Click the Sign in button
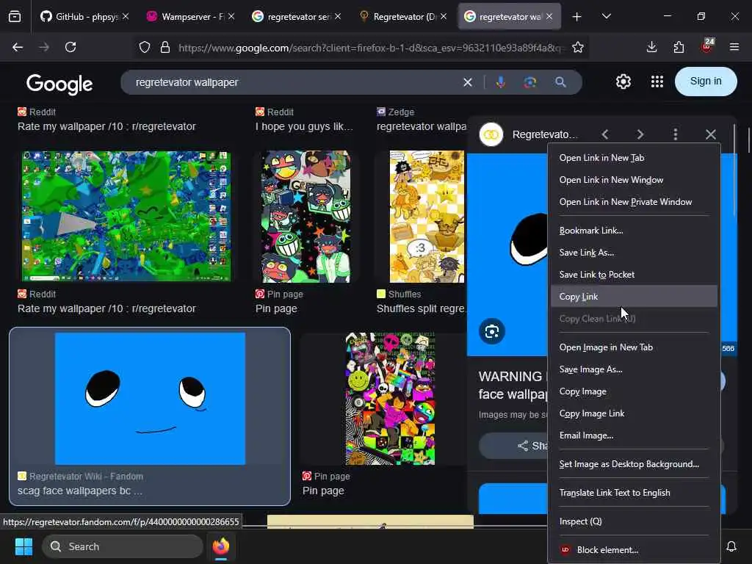Screen dimensions: 752x564 pyautogui.click(x=706, y=82)
